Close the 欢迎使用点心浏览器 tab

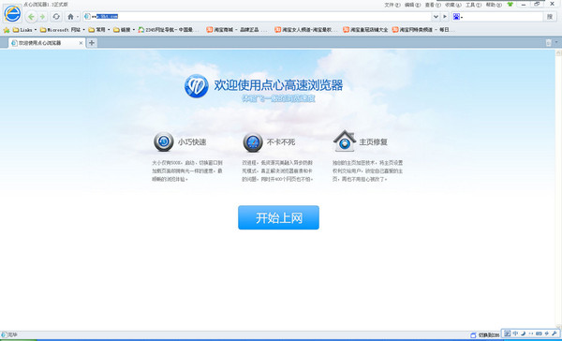[81, 43]
